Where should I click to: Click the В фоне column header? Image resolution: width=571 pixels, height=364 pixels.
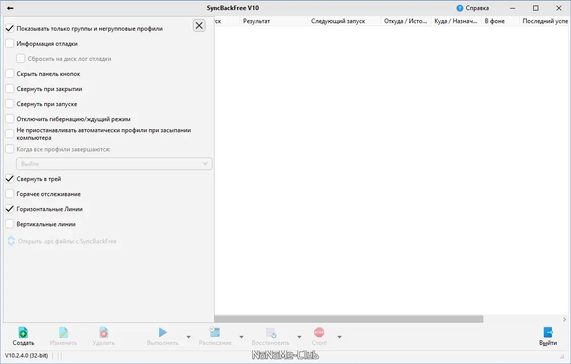tap(501, 21)
